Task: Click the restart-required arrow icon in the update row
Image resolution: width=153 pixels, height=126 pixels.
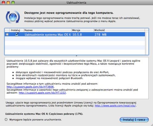Action: (x=7, y=34)
